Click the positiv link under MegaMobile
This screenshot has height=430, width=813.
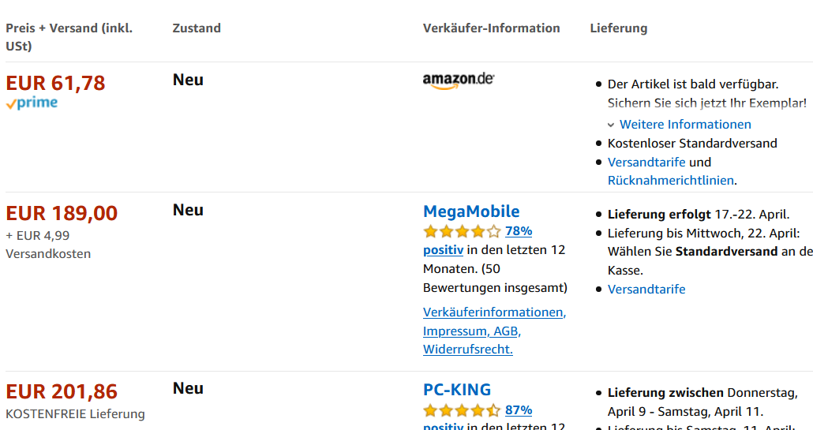click(x=443, y=250)
